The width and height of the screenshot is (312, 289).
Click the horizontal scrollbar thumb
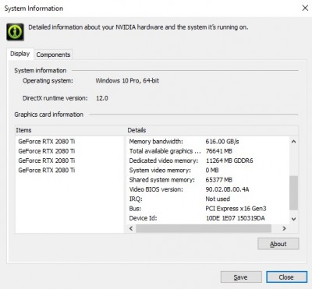click(x=204, y=228)
